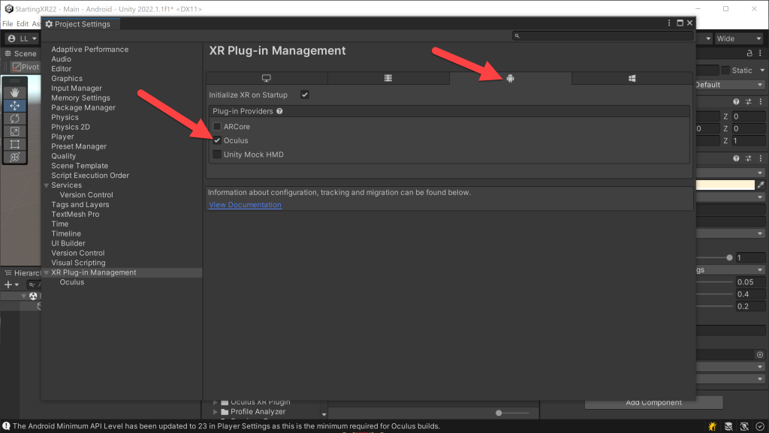Pick a color with the eyedropper
The height and width of the screenshot is (433, 769).
(761, 185)
